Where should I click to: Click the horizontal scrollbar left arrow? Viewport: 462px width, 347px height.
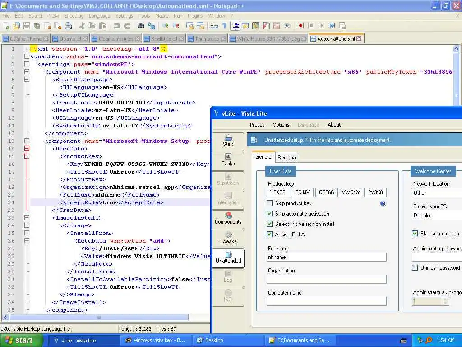pyautogui.click(x=5, y=318)
